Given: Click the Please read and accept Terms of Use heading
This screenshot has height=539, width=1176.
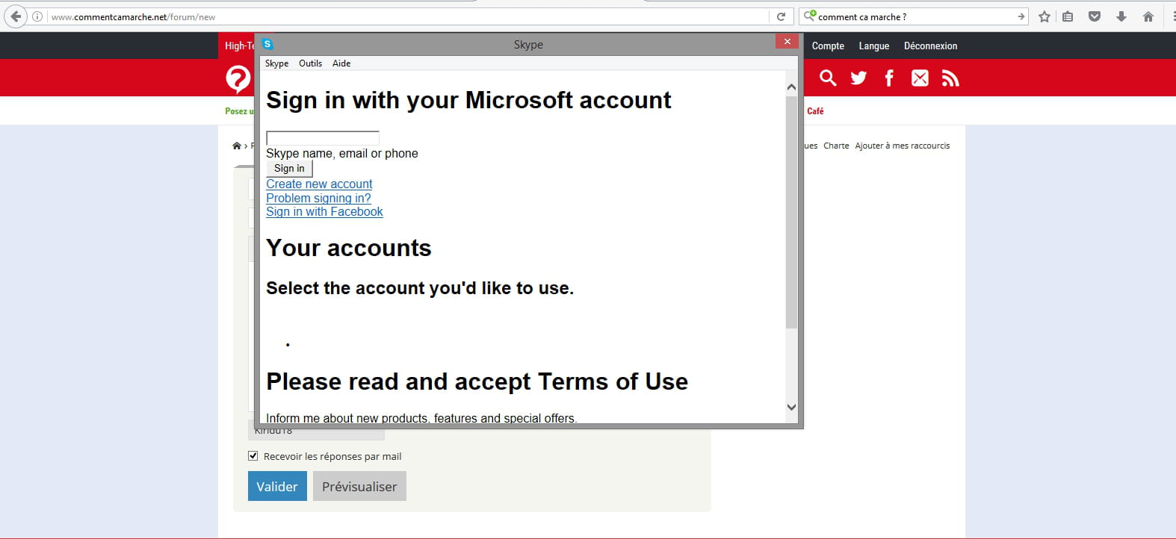Looking at the screenshot, I should 477,381.
